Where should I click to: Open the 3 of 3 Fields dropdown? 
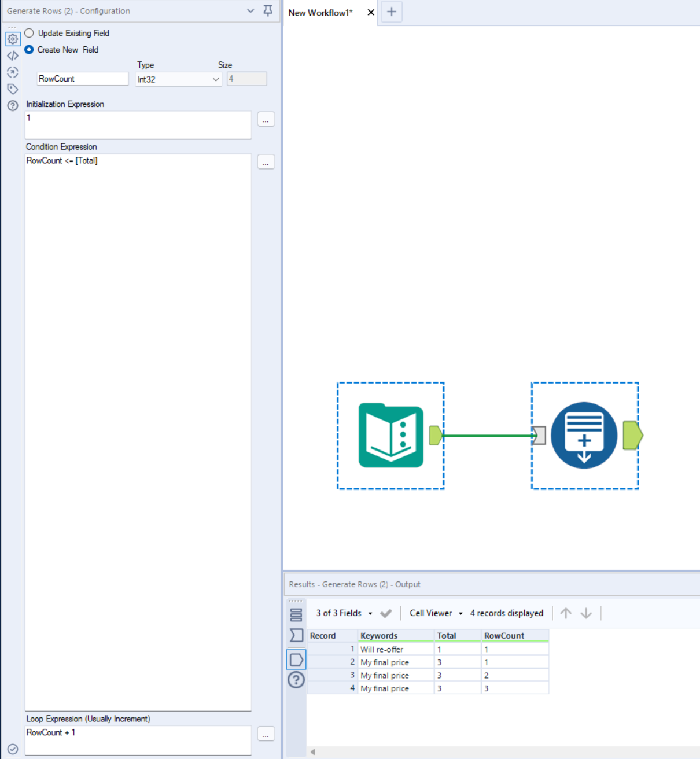click(x=370, y=613)
